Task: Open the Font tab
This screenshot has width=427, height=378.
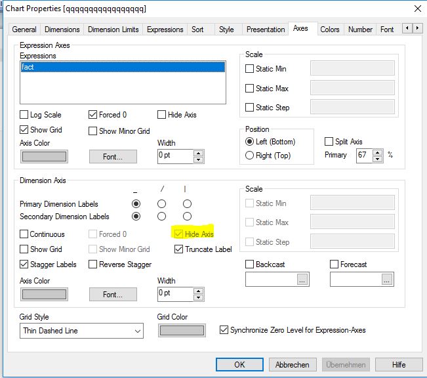Action: [x=387, y=30]
